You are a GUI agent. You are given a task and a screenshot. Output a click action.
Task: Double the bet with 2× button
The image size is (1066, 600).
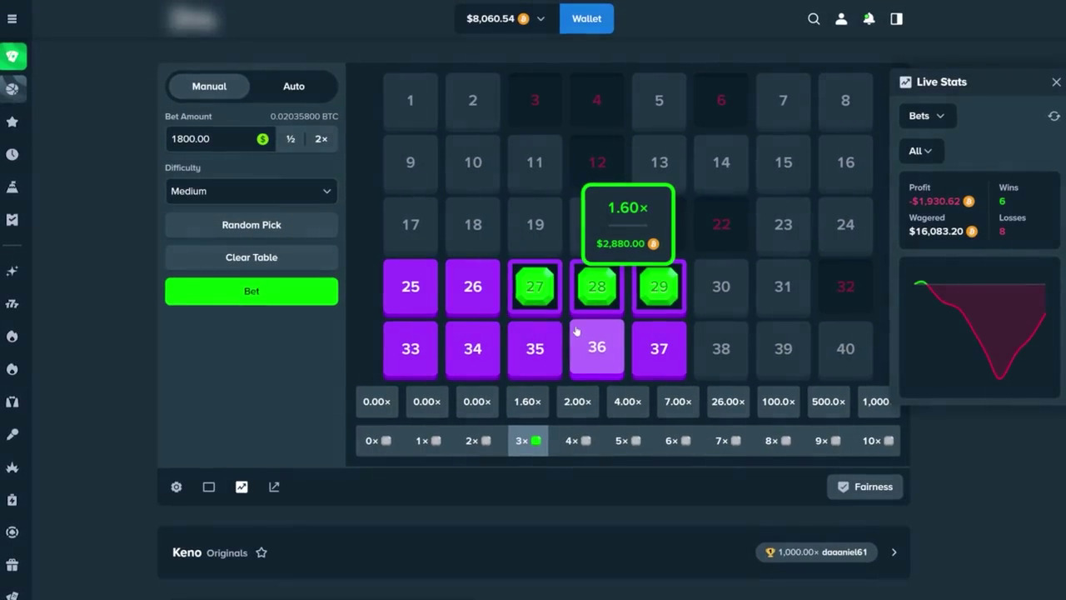[321, 139]
